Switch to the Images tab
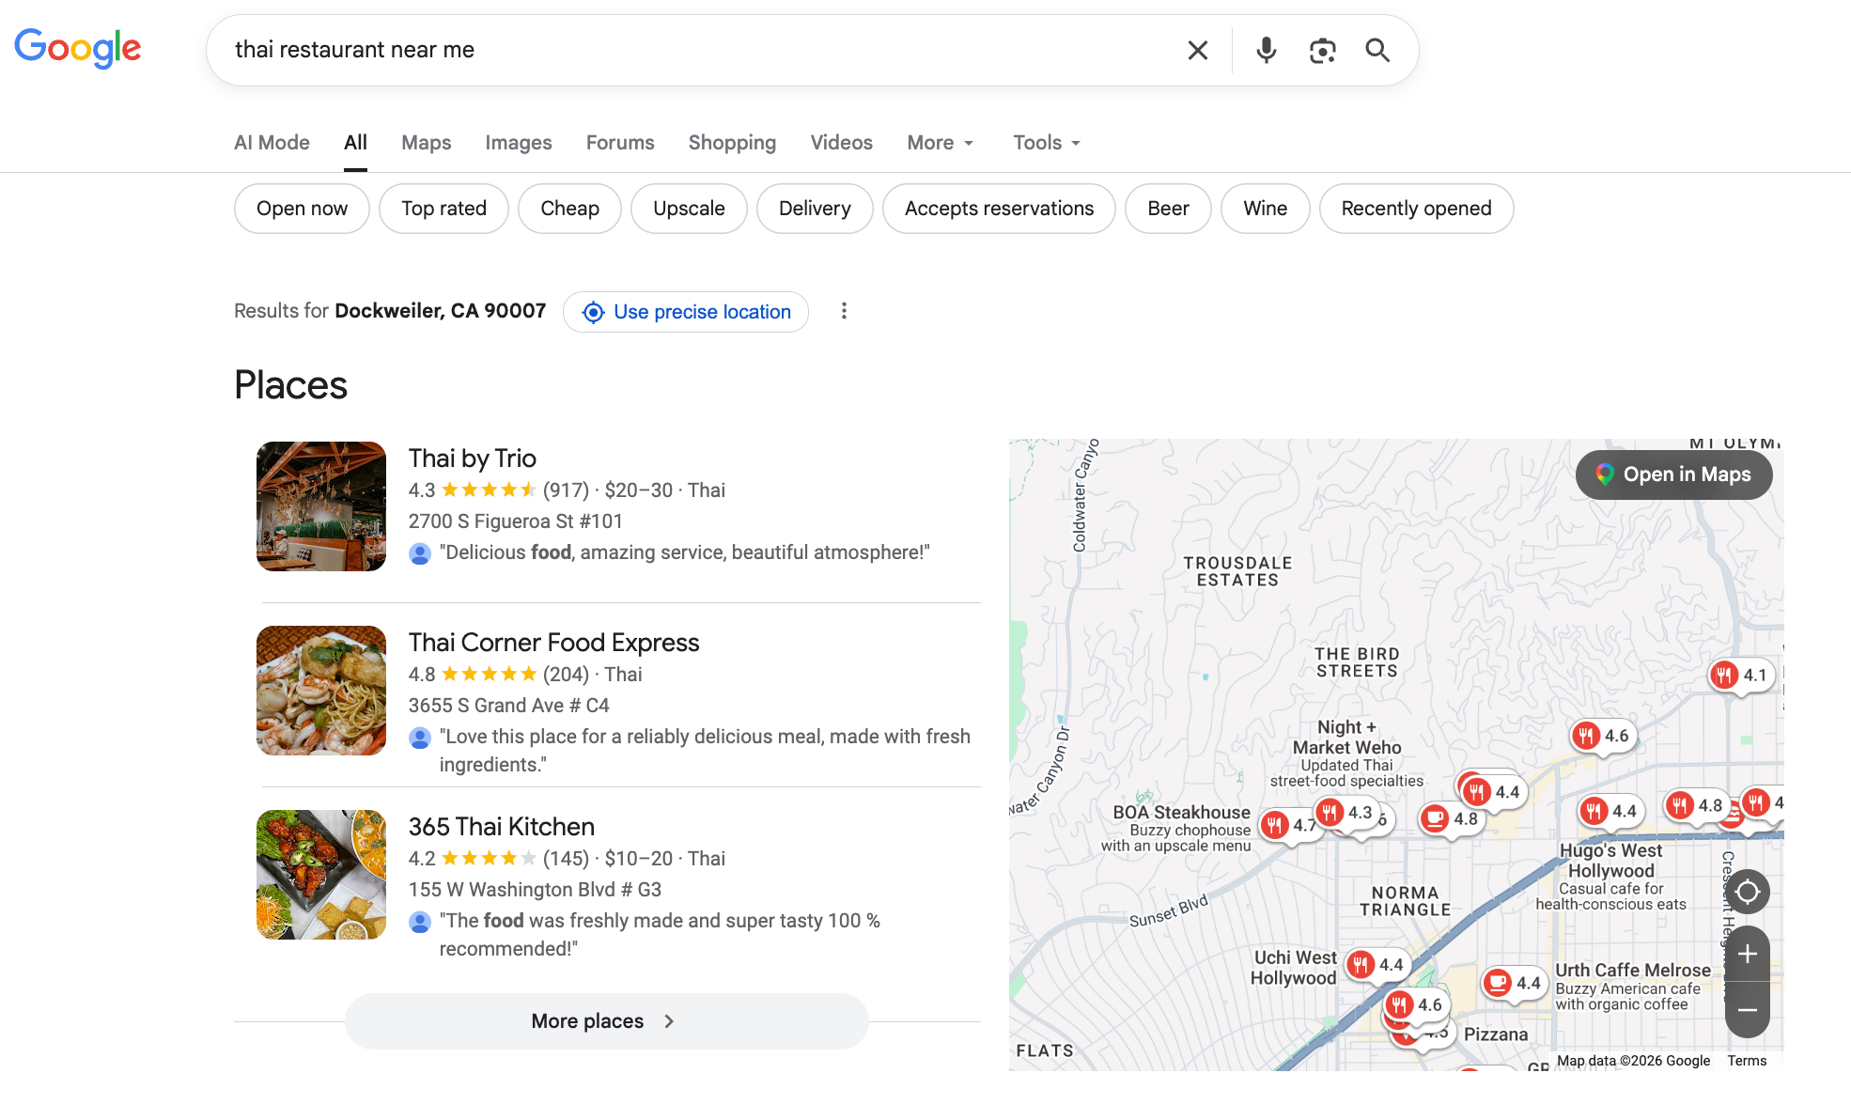1851x1120 pixels. pos(519,143)
